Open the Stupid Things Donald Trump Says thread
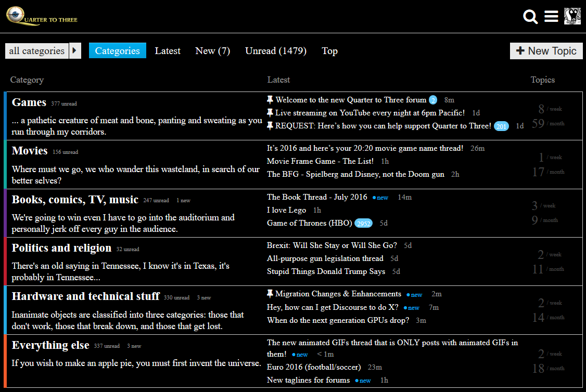 point(326,271)
